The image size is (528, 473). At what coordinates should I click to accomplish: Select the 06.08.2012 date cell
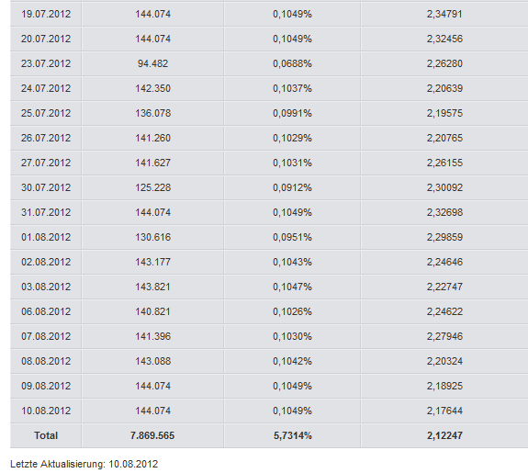tap(46, 311)
